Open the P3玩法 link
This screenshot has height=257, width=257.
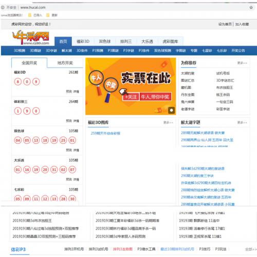221,249
